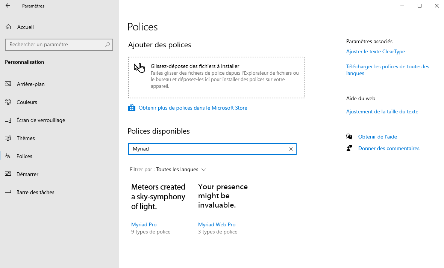
Task: Maximize the Paramètres window
Action: pyautogui.click(x=419, y=6)
